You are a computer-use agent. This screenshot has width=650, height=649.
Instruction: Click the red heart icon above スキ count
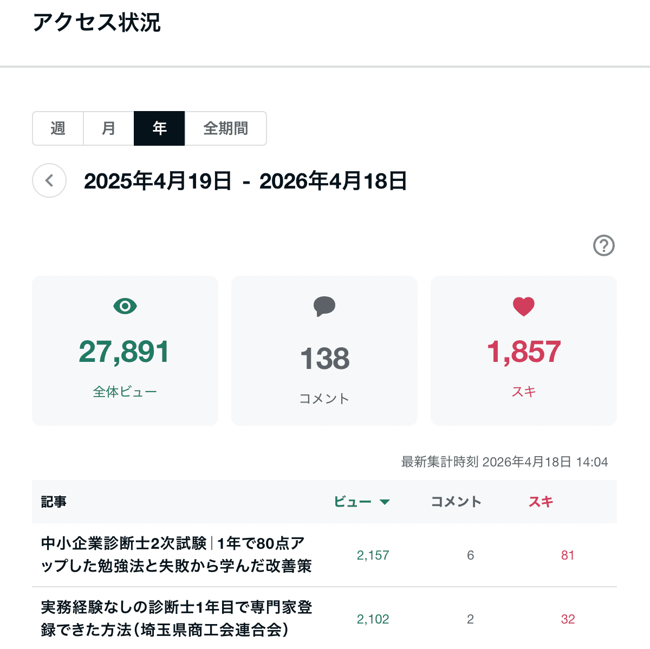coord(523,306)
